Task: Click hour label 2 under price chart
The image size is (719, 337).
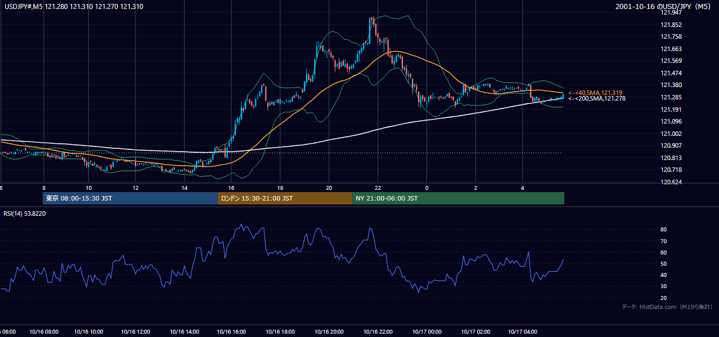Action: [x=475, y=188]
